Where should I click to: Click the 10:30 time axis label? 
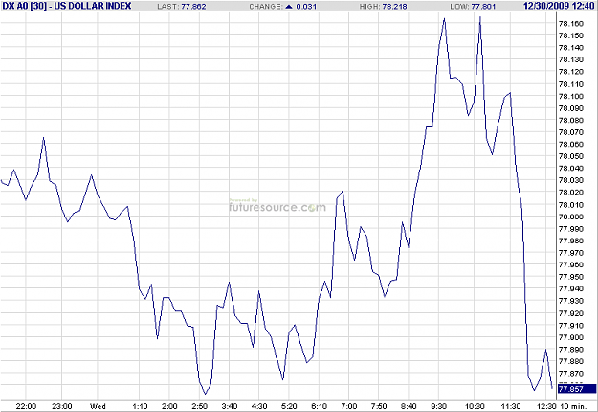point(475,406)
